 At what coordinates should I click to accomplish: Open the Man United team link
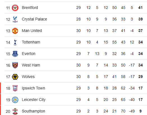pyautogui.click(x=32, y=31)
